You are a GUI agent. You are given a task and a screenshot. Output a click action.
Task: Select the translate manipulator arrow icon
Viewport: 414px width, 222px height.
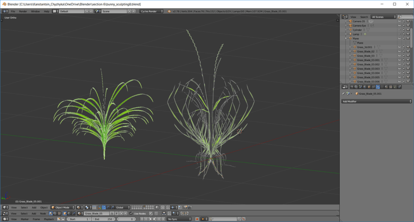coord(104,207)
